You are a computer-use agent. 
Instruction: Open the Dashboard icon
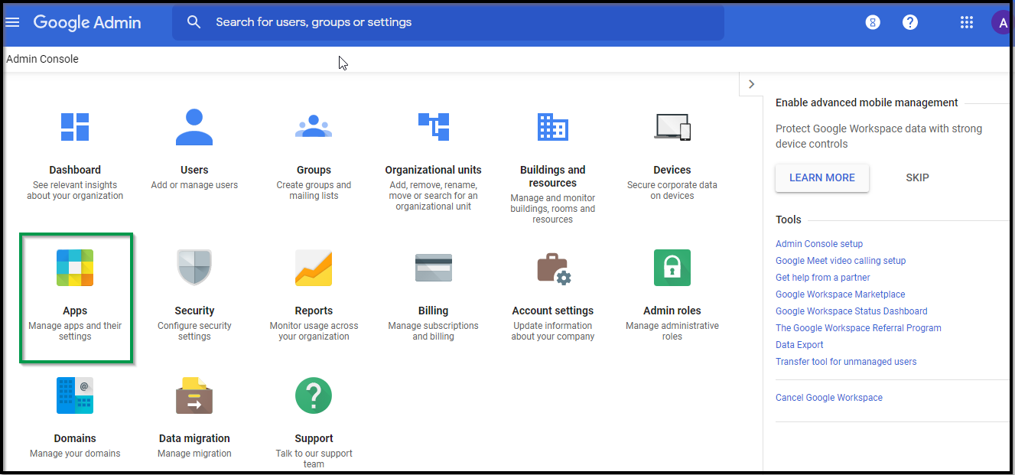75,128
